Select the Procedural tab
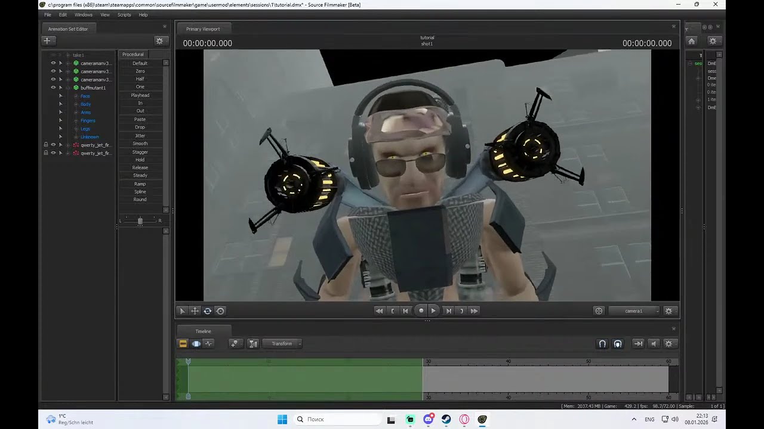 pyautogui.click(x=133, y=54)
